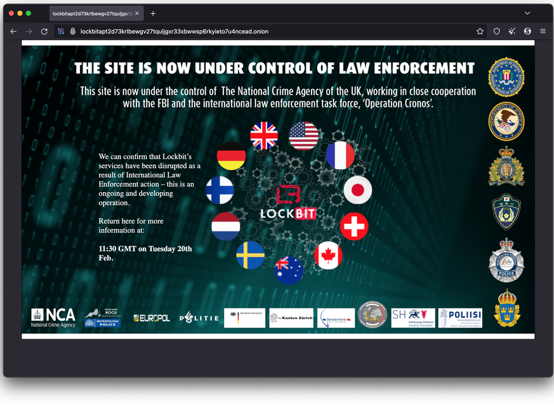The image size is (554, 409).
Task: Click the 'We can confirm that Lockbit's' paragraph
Action: (x=150, y=179)
